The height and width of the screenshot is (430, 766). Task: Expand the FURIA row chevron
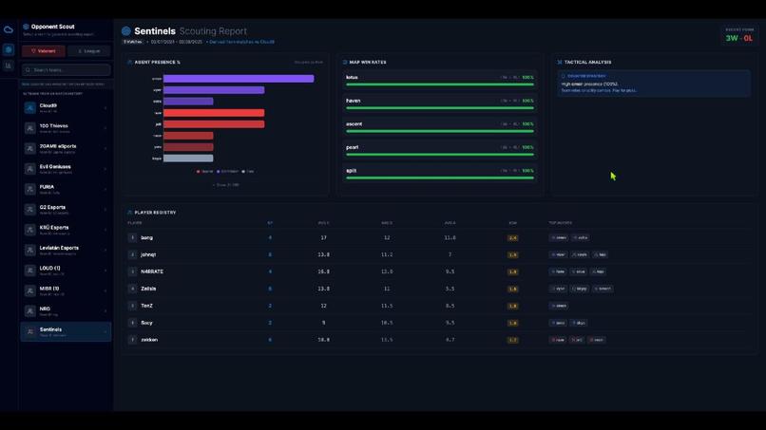105,189
